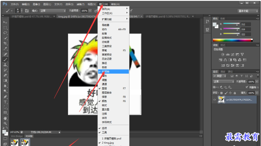The height and width of the screenshot is (146, 261).
Task: Select the Lasso tool
Action: 5,33
